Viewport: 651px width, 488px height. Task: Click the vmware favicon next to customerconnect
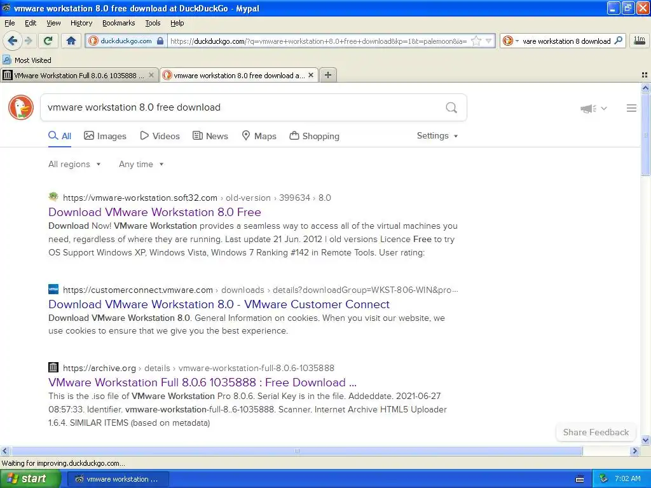pyautogui.click(x=53, y=289)
